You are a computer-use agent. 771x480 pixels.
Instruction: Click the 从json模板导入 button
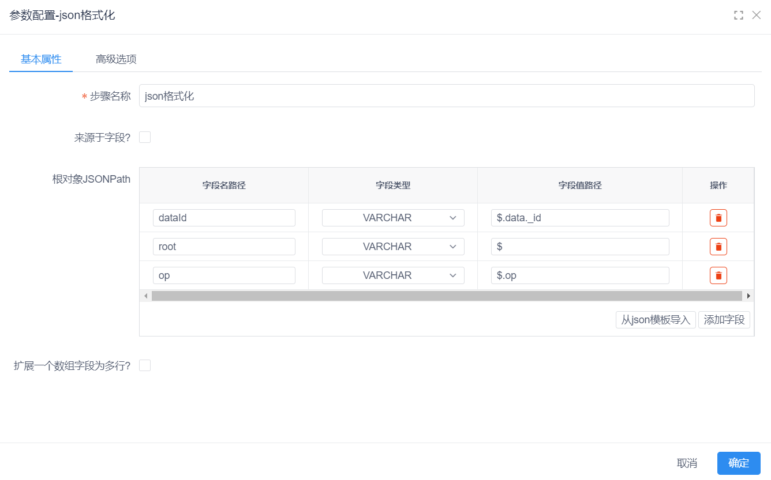[x=656, y=320]
